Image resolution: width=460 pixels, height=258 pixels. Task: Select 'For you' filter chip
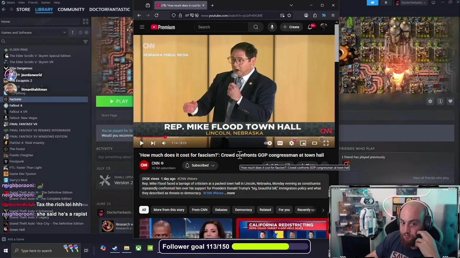(284, 210)
